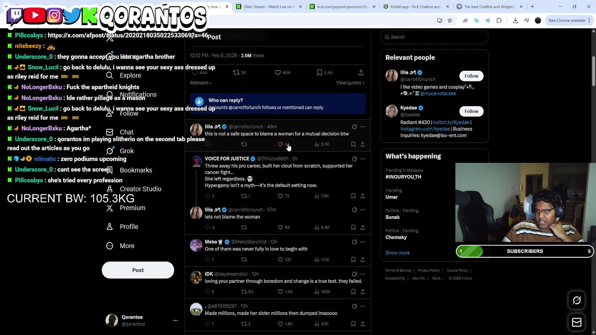Open the messages envelope floating button
This screenshot has height=335, width=596.
(576, 322)
